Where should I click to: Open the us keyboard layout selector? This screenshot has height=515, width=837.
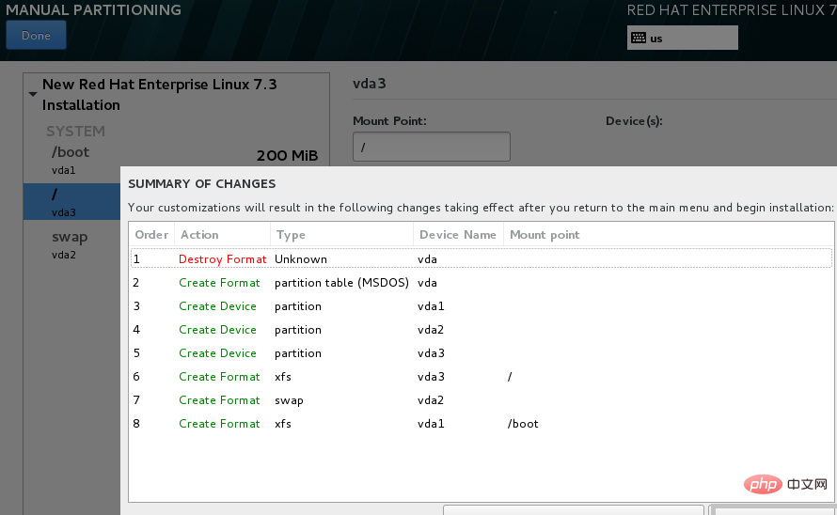[682, 38]
